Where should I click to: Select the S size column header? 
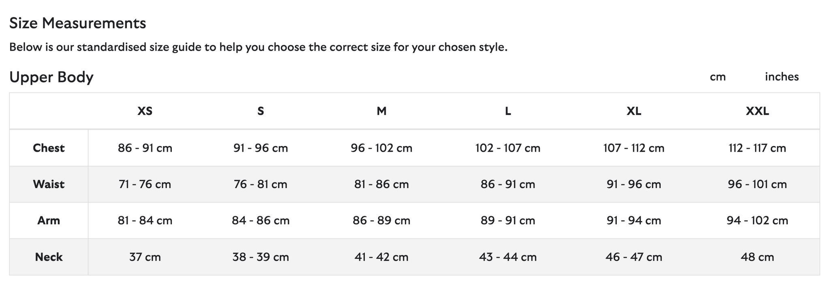[x=261, y=111]
